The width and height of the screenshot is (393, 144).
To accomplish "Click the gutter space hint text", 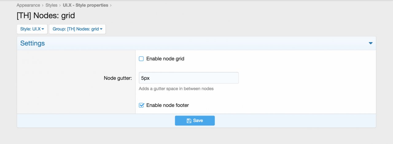I will [x=176, y=89].
